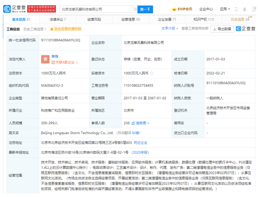Switch to 基本信息 tab
Screen dimensions: 258x197
click(x=21, y=19)
